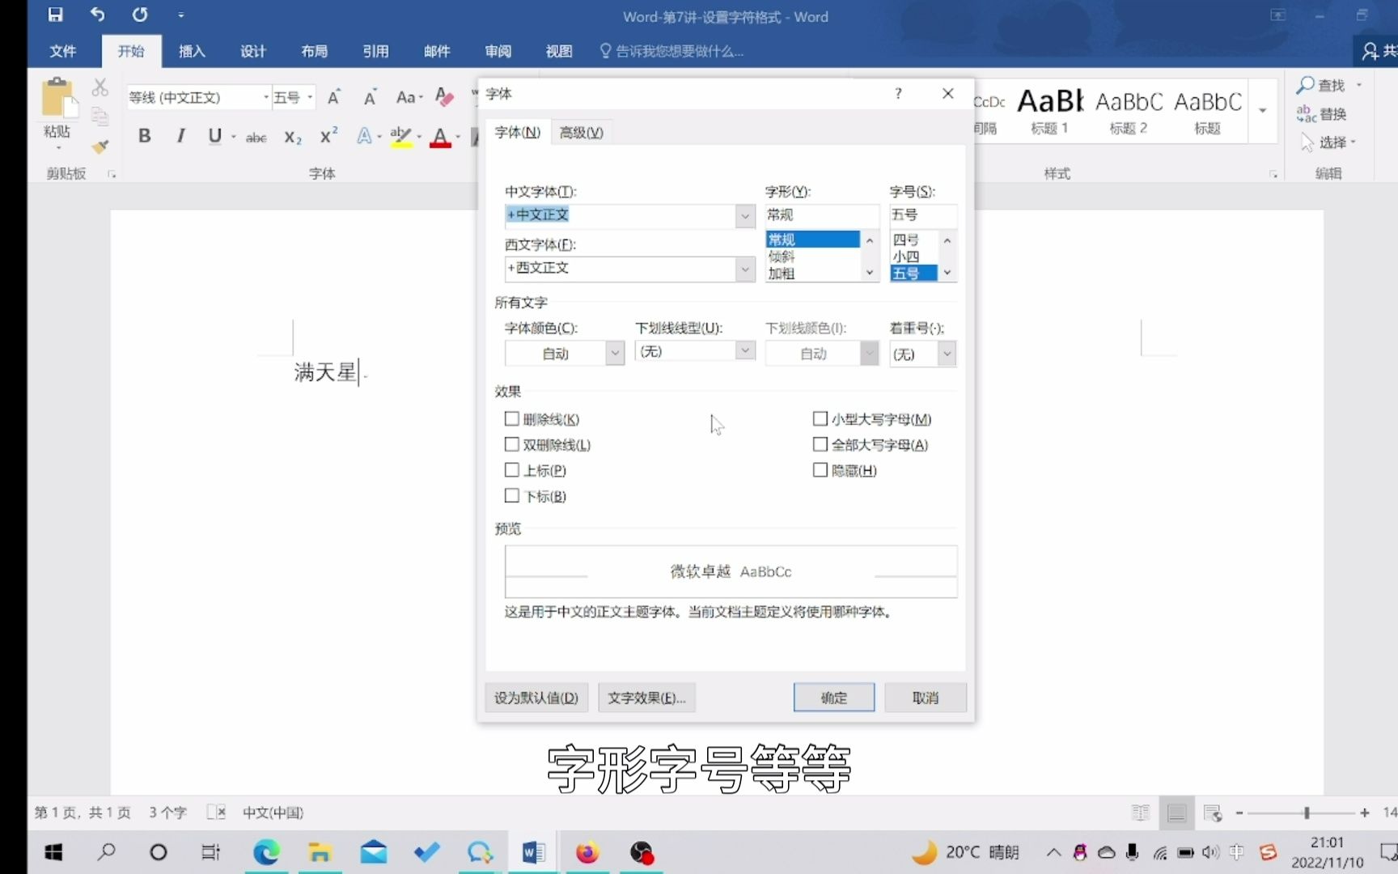Switch to Web Layout view icon
This screenshot has height=874, width=1398.
tap(1212, 812)
